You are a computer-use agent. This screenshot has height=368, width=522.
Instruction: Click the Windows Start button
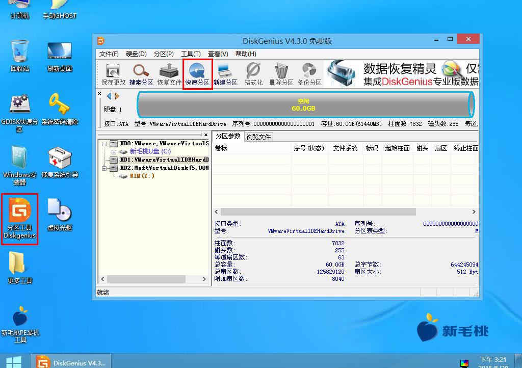14,362
